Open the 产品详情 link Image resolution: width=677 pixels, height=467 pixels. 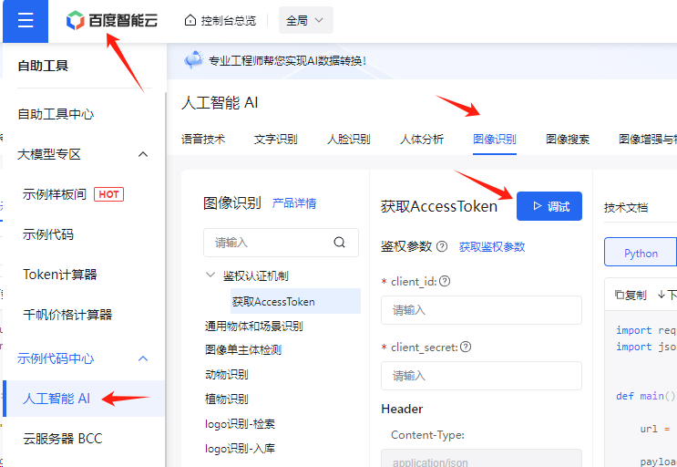click(294, 203)
